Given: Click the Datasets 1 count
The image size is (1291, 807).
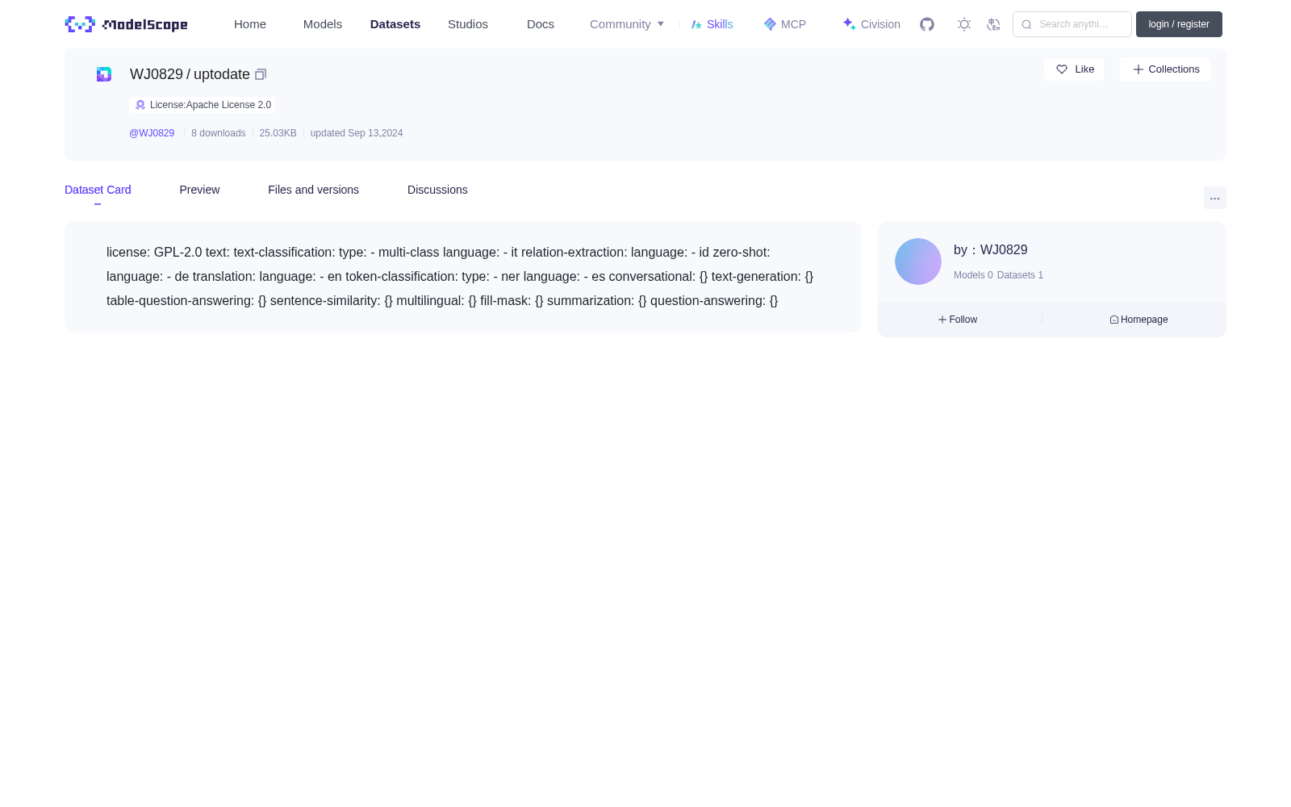Looking at the screenshot, I should 1020,275.
